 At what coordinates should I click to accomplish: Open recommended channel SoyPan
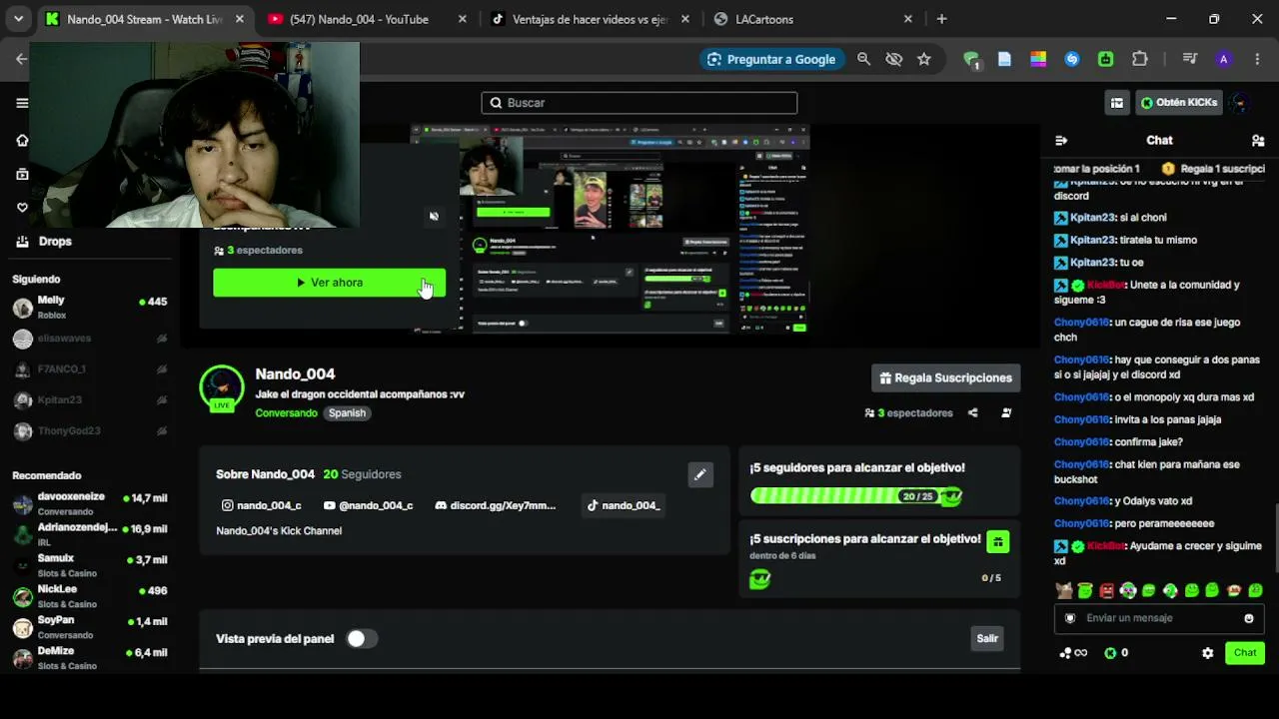90,627
